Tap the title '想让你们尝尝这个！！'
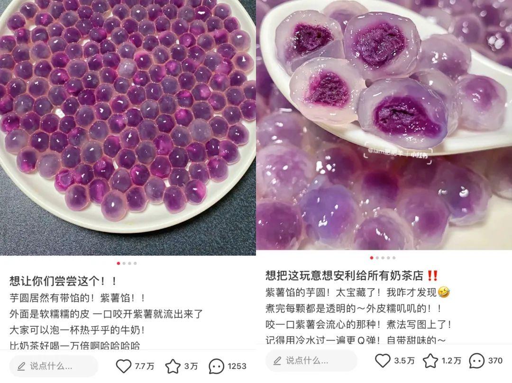Screen dimensions: 512x383 coord(63,281)
